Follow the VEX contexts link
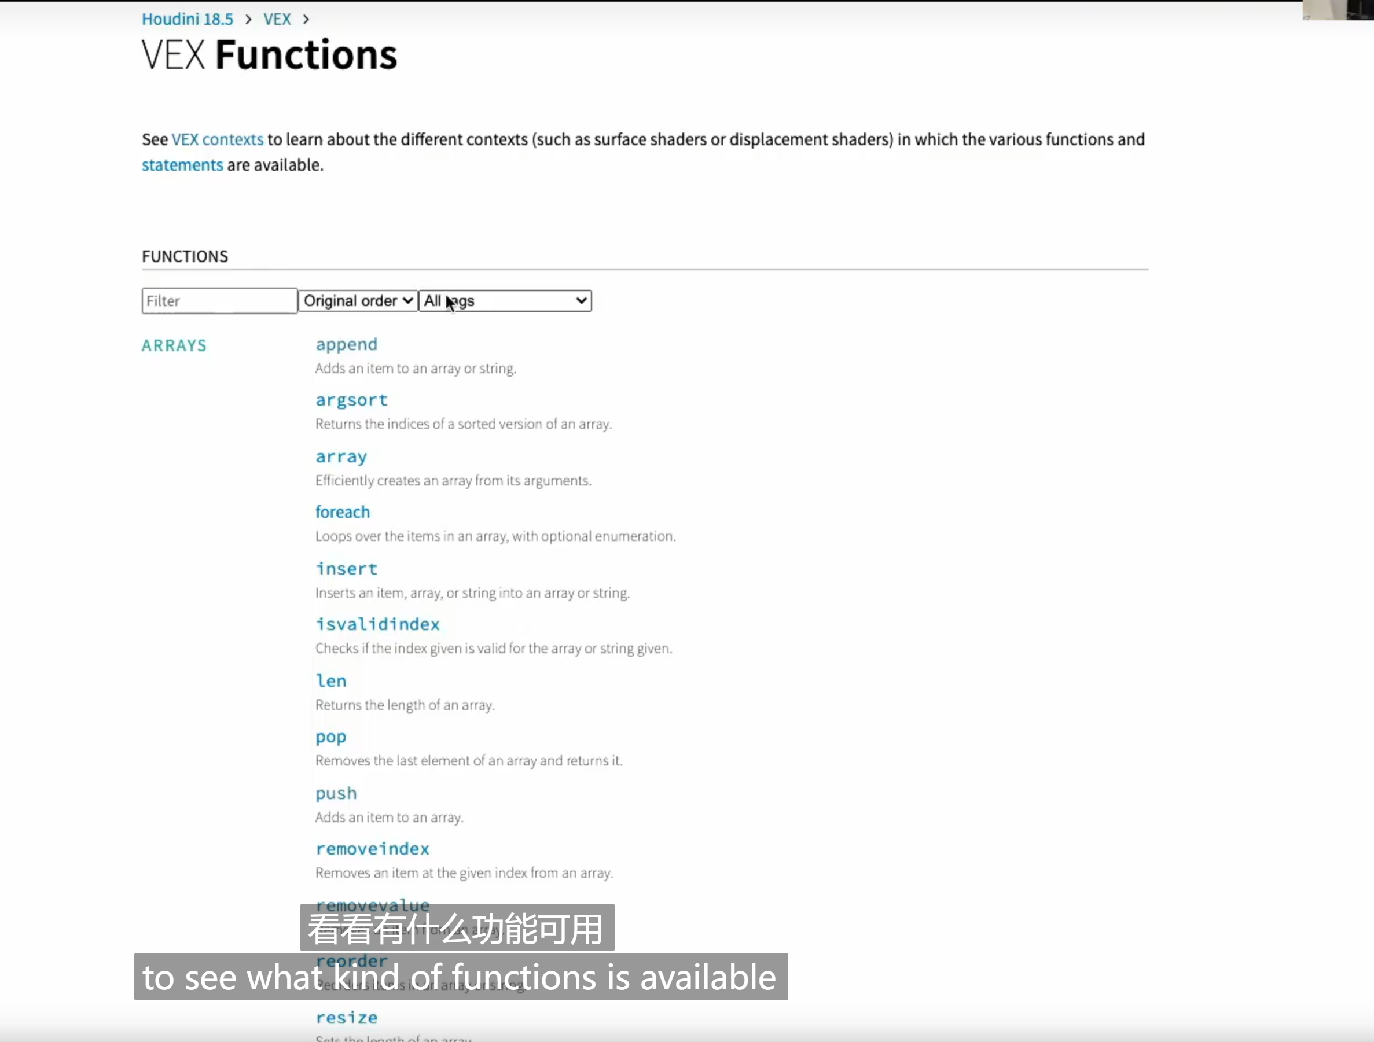Image resolution: width=1374 pixels, height=1042 pixels. pyautogui.click(x=218, y=139)
